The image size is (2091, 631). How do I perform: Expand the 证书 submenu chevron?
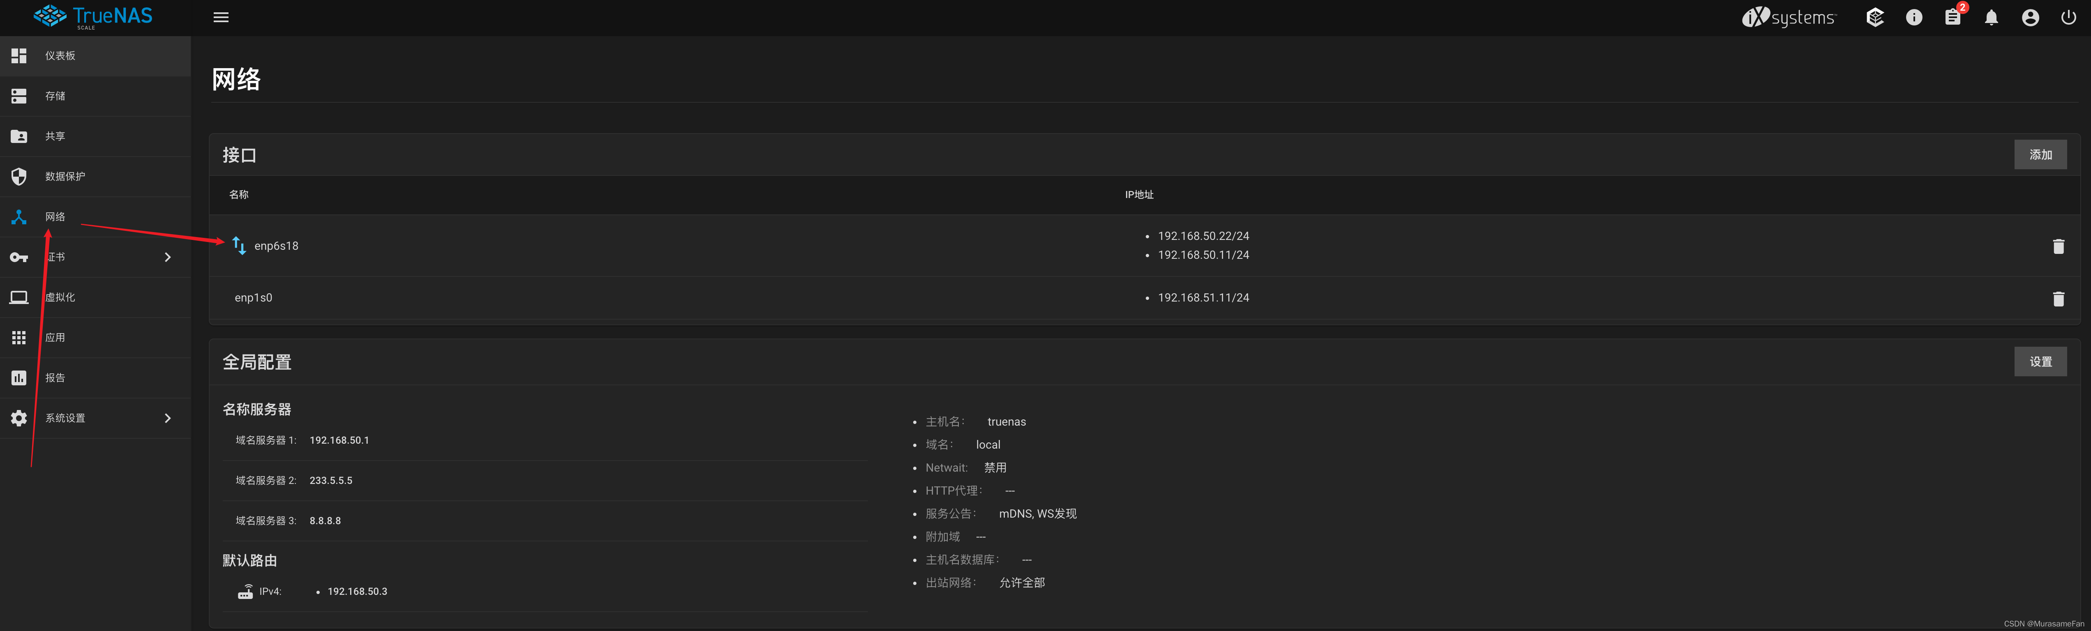pyautogui.click(x=167, y=257)
